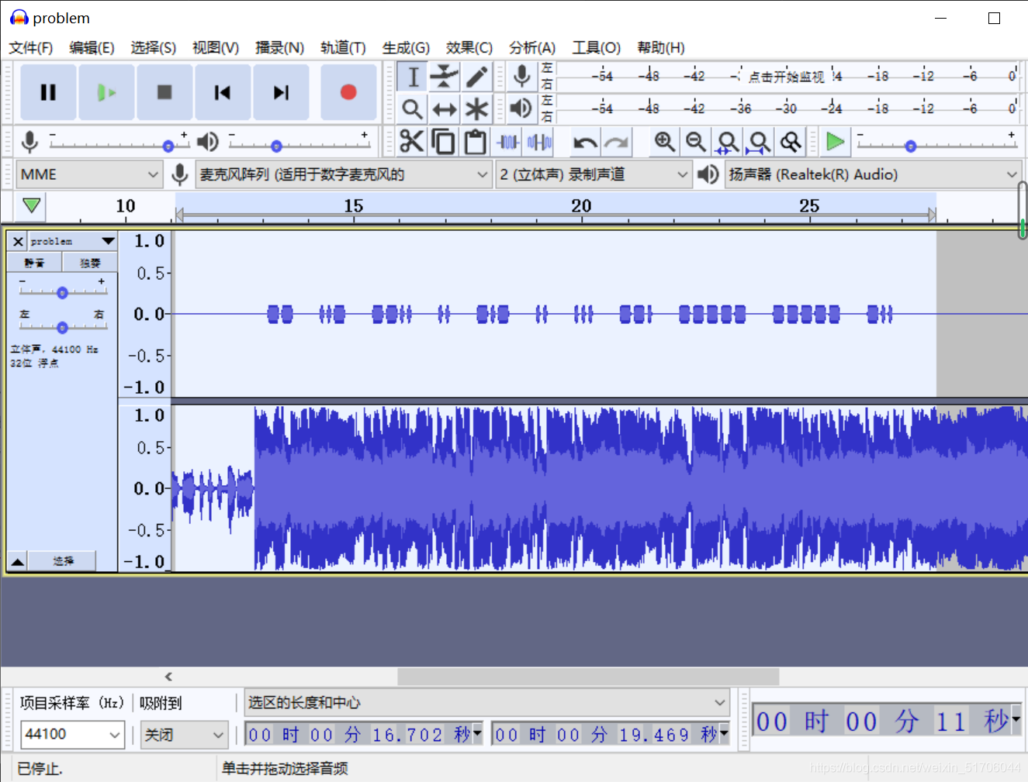Open the recording channels dropdown

594,174
